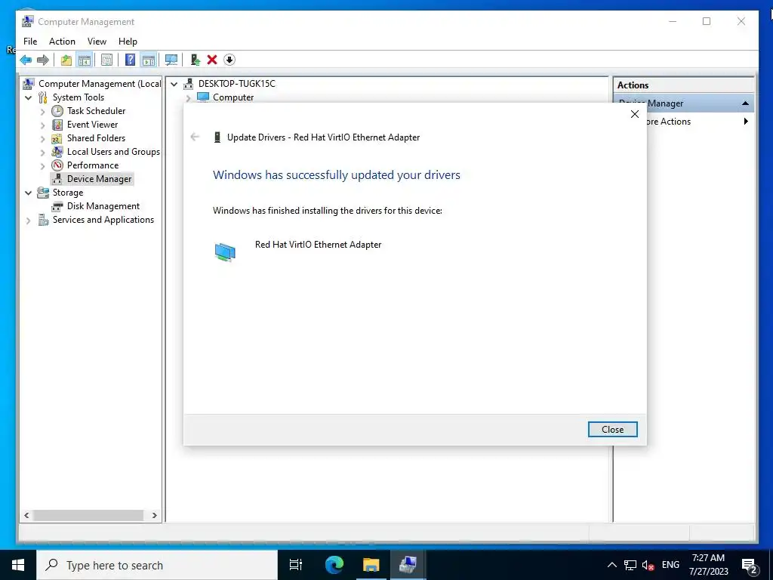The image size is (773, 580).
Task: Click the Forward arrow in the toolbar
Action: coord(43,60)
